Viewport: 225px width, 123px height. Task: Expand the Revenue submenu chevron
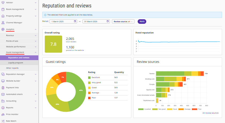point(36,35)
